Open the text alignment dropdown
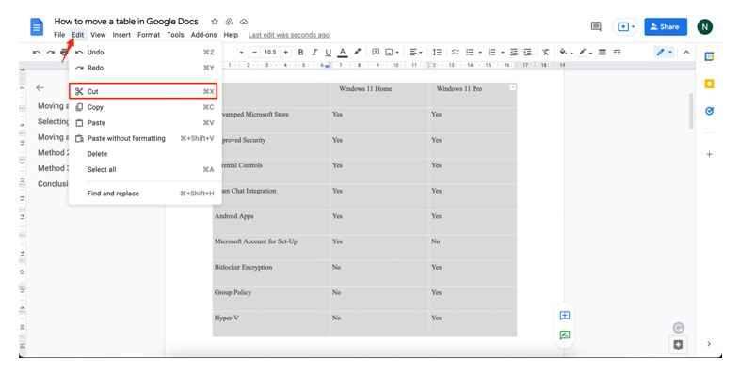 (415, 53)
